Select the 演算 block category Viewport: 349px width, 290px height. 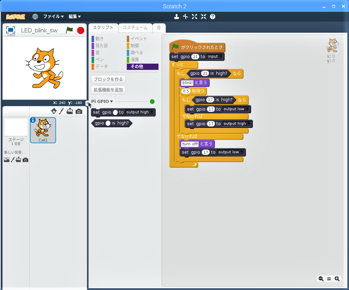coord(133,59)
